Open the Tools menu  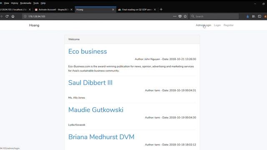coord(36,3)
